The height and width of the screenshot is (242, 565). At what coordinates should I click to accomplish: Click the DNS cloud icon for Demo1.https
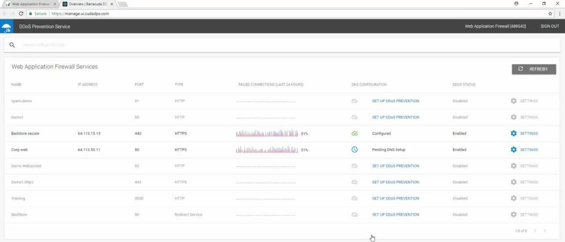354,182
